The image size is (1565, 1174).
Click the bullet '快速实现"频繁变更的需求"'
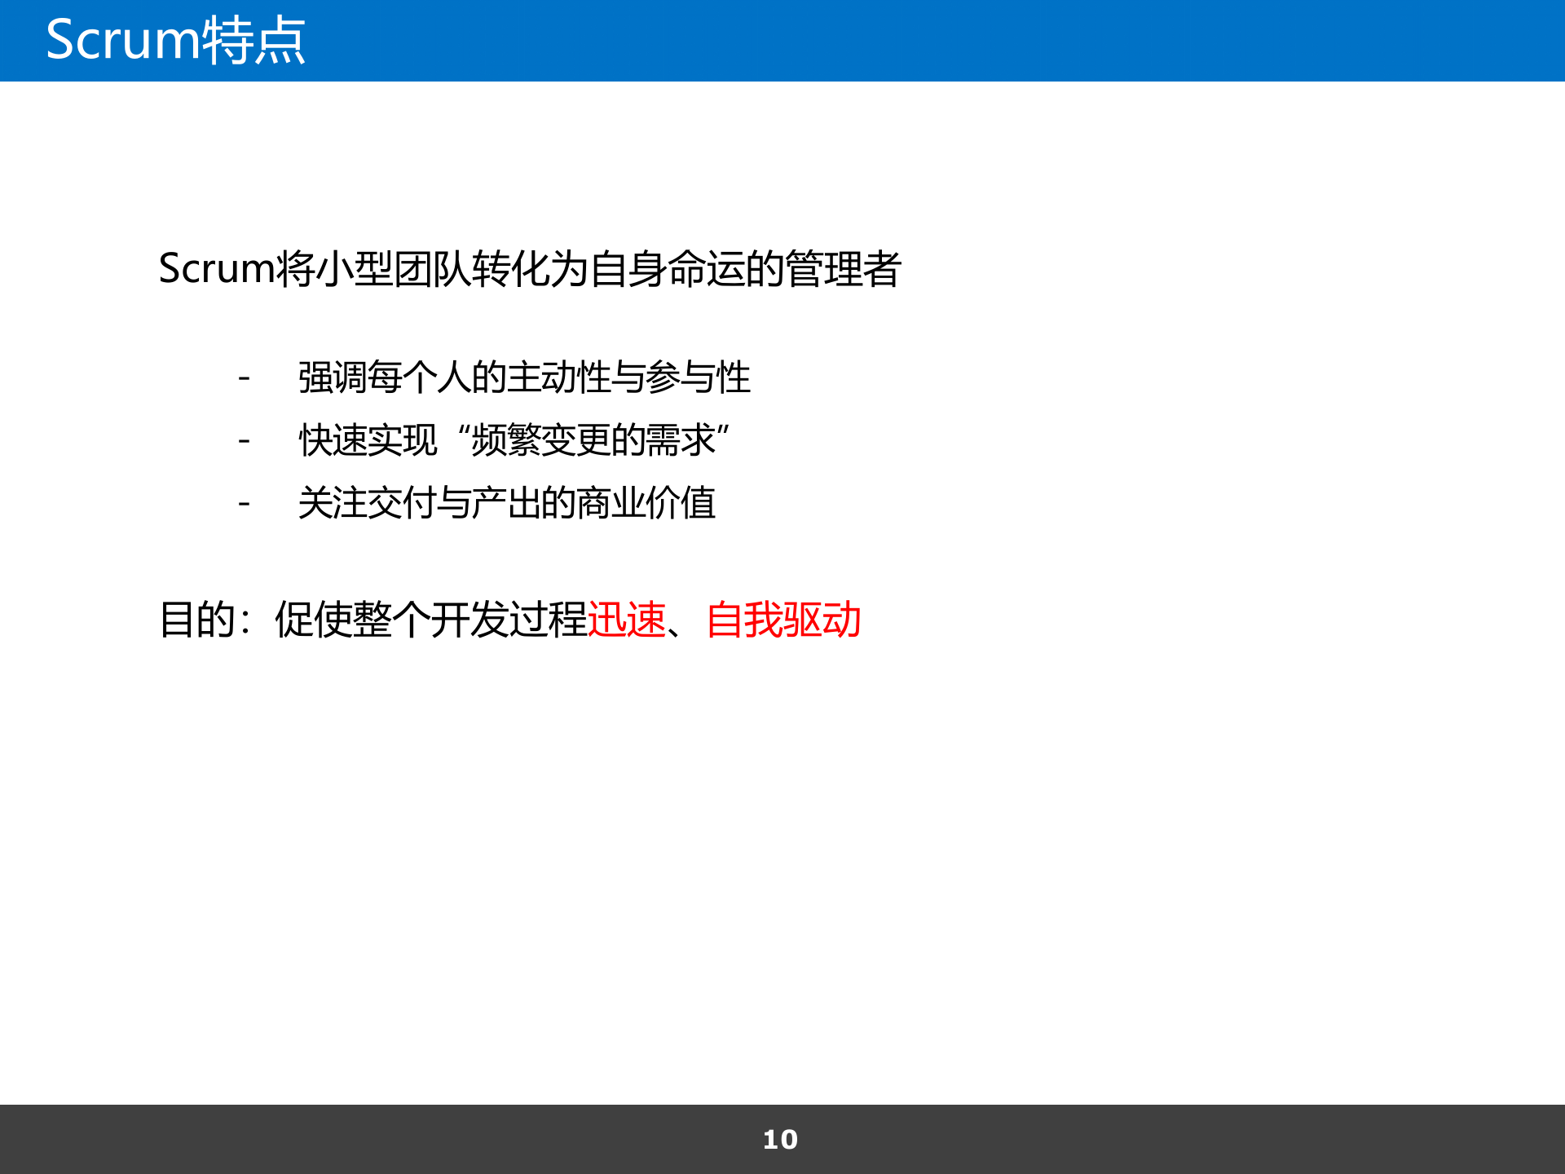point(514,439)
